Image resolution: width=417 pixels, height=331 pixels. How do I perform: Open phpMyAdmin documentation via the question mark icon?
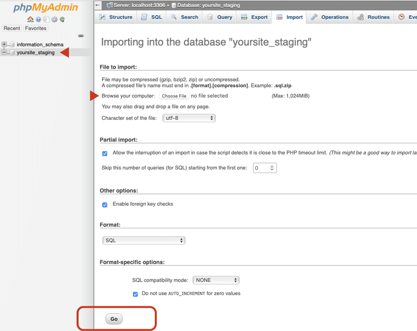coord(38,19)
